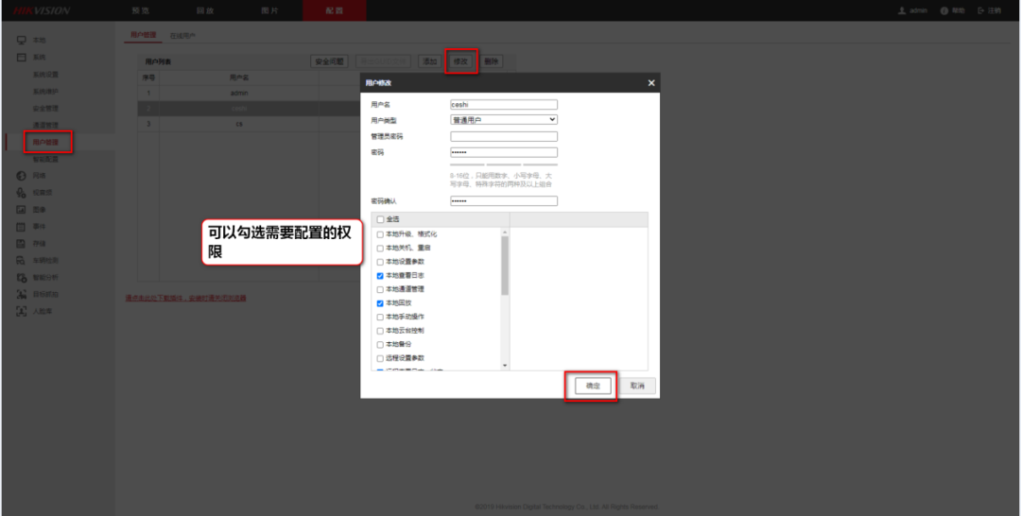Click the 管理员密码 input field
The width and height of the screenshot is (1021, 516).
click(504, 136)
